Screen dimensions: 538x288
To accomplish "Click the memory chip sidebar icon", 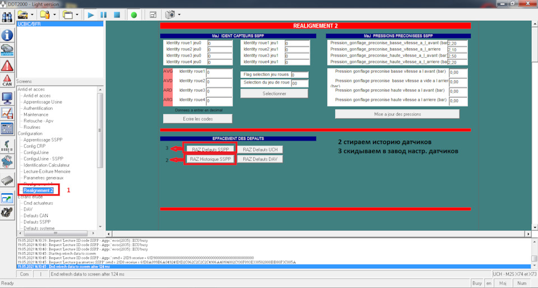I will (7, 179).
